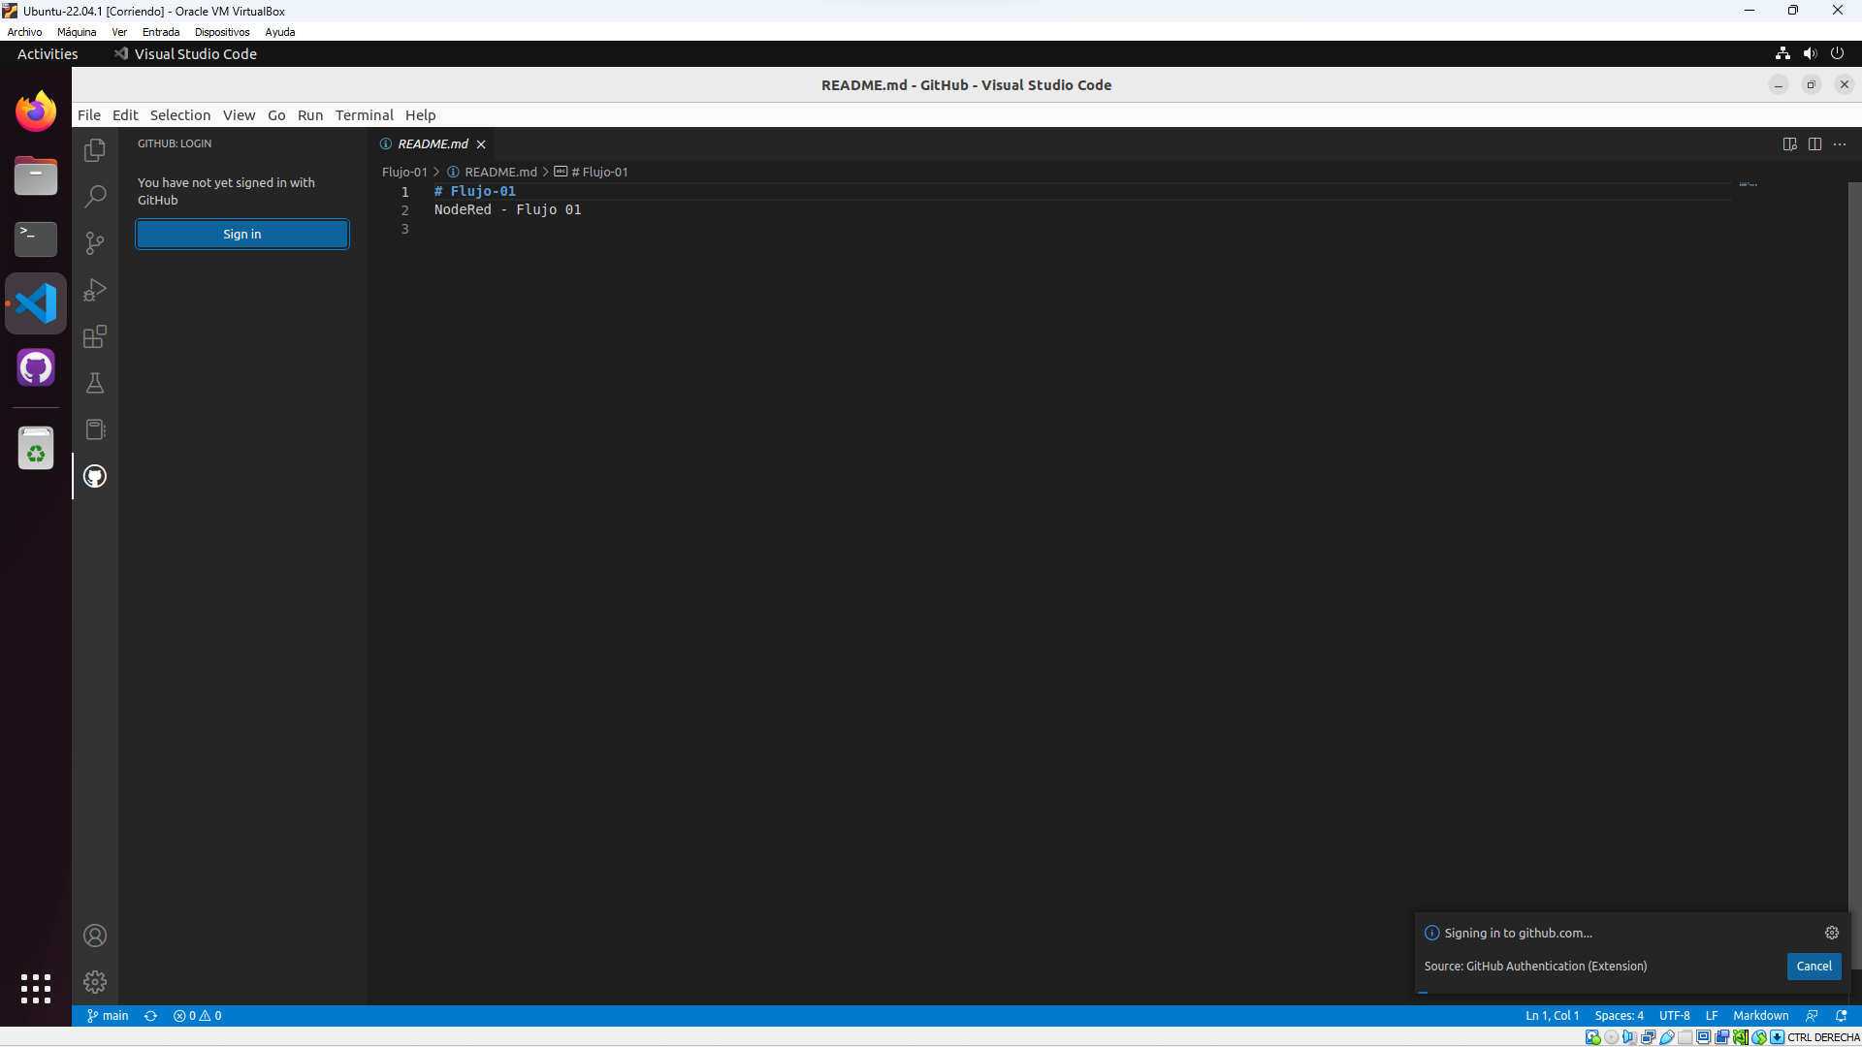
Task: Open the Terminal menu
Action: click(x=364, y=114)
